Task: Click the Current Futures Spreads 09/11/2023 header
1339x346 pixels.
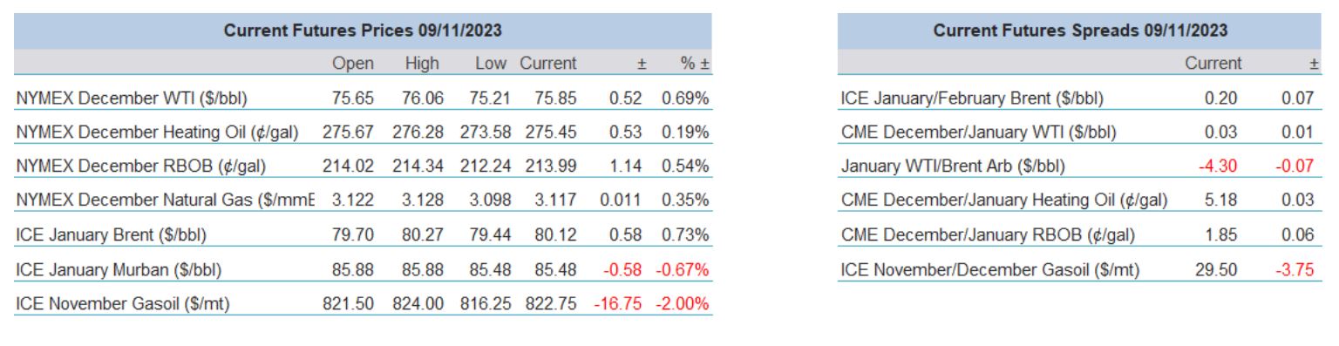Action: [1080, 31]
